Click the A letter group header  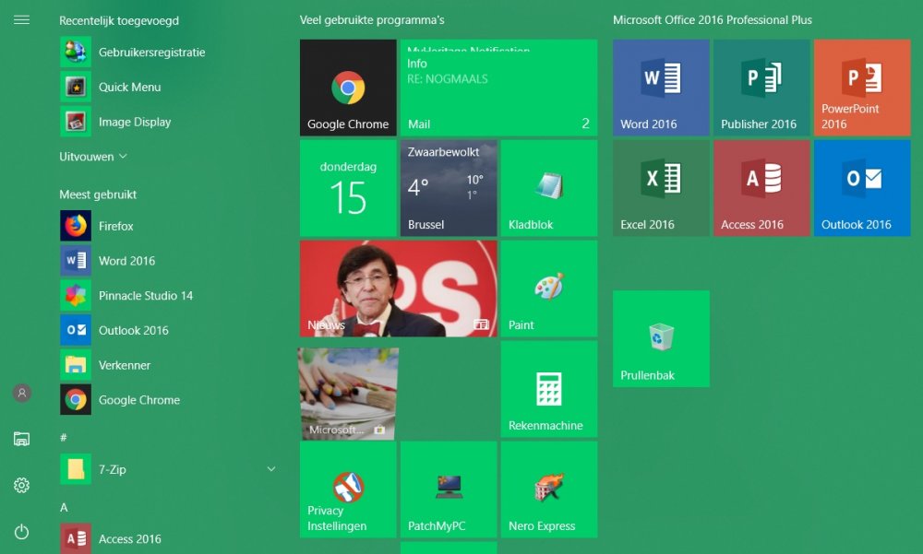pos(64,507)
